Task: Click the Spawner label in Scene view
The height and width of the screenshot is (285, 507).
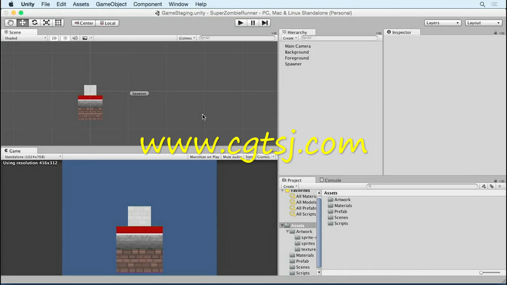Action: pyautogui.click(x=139, y=93)
